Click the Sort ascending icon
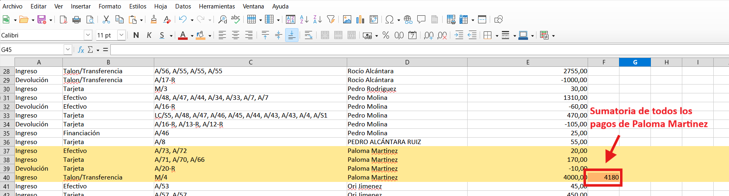 (304, 19)
